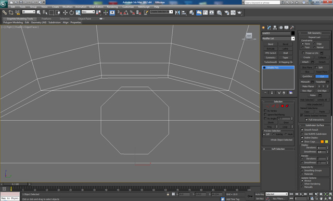Screen dimensions: 333x201
Task: Click the Unlink Selection tool
Action: (x=11, y=12)
